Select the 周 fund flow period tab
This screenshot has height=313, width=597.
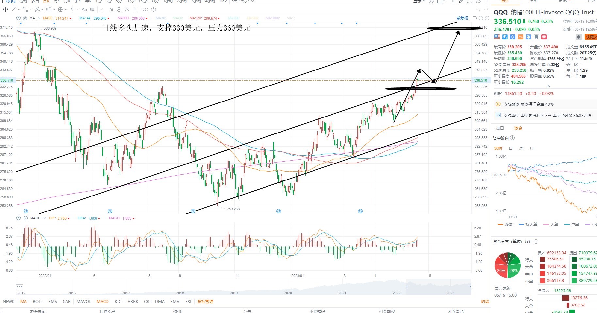[521, 149]
